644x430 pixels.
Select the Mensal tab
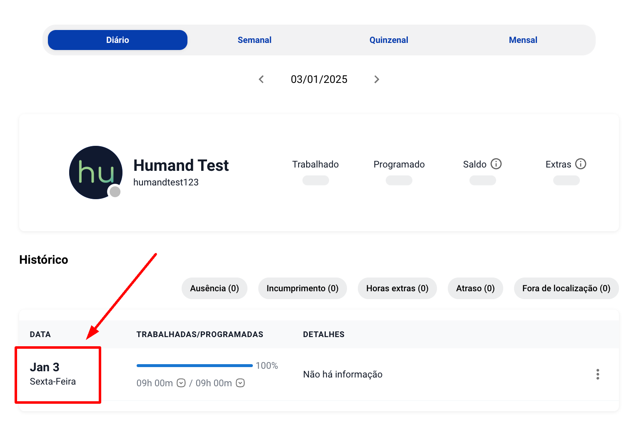tap(523, 40)
